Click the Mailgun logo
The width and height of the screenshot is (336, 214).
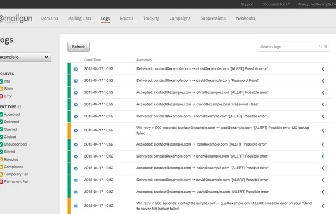point(16,19)
